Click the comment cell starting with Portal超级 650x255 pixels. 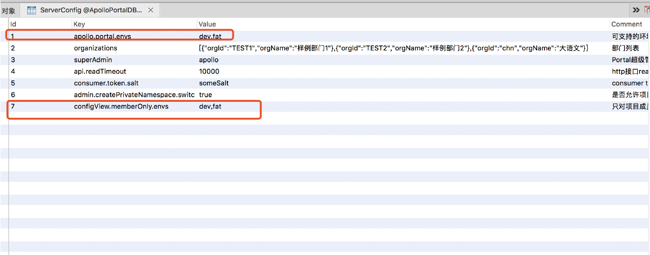pos(630,60)
